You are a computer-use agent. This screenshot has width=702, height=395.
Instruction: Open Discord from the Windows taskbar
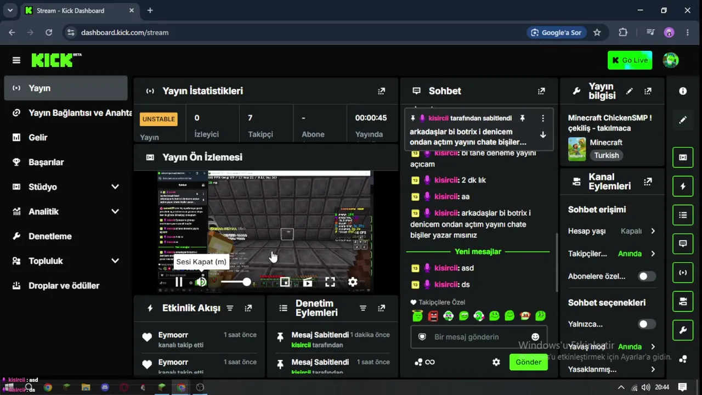105,387
